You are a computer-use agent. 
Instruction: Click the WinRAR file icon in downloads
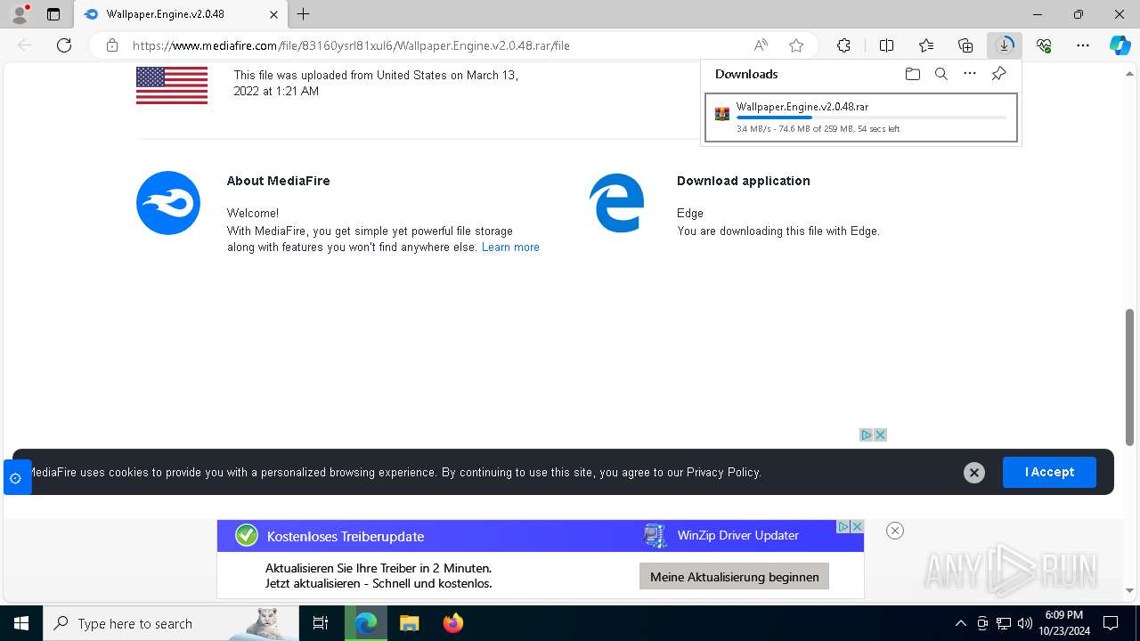click(722, 114)
